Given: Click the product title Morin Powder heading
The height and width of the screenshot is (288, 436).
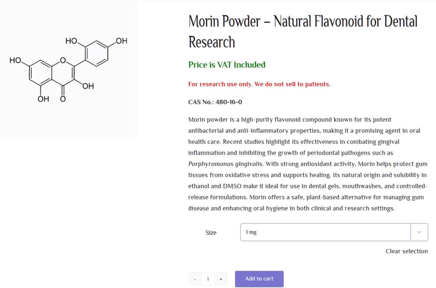Looking at the screenshot, I should (x=302, y=31).
